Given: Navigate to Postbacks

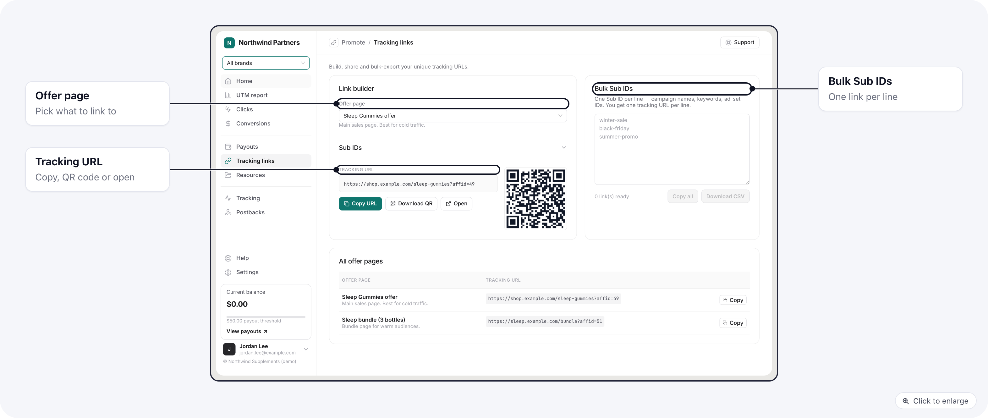Looking at the screenshot, I should point(266,212).
